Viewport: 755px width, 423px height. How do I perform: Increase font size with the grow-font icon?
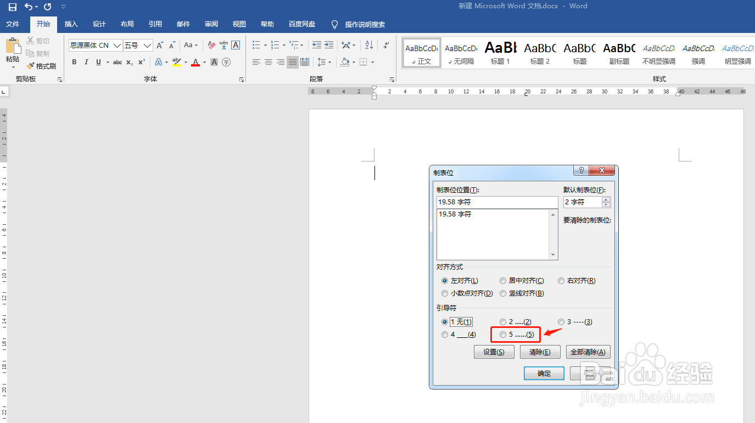click(160, 46)
